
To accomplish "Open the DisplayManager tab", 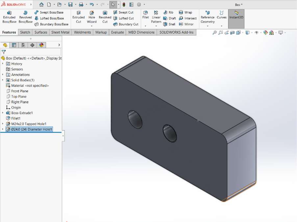I will click(x=41, y=45).
